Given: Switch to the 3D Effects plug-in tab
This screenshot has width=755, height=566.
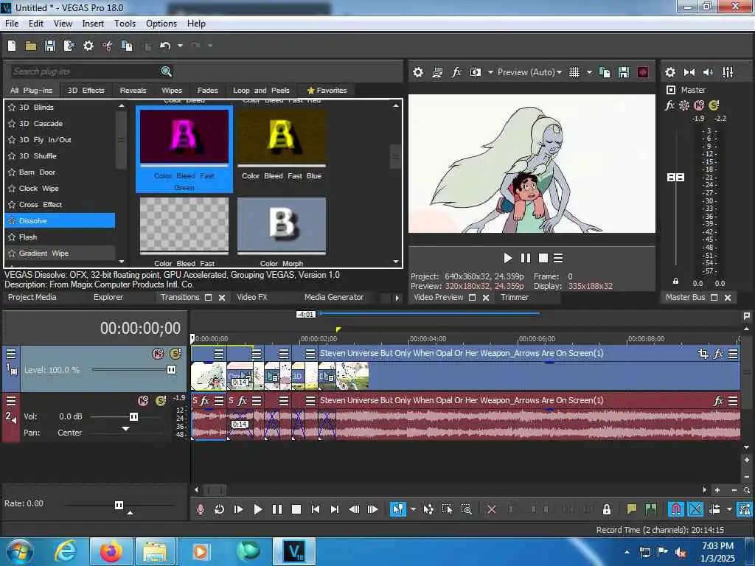Looking at the screenshot, I should click(86, 91).
